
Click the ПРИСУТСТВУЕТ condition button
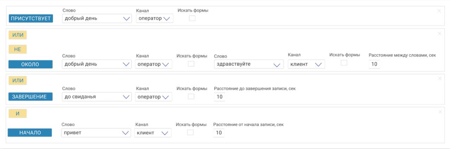(x=31, y=19)
